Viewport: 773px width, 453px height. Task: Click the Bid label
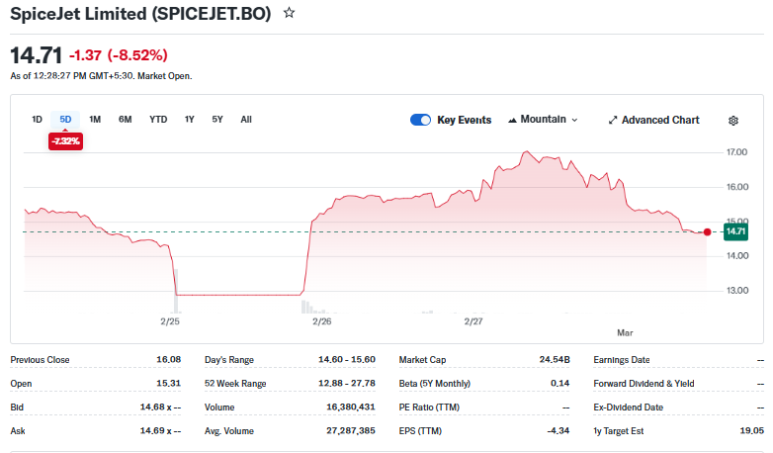(x=17, y=408)
